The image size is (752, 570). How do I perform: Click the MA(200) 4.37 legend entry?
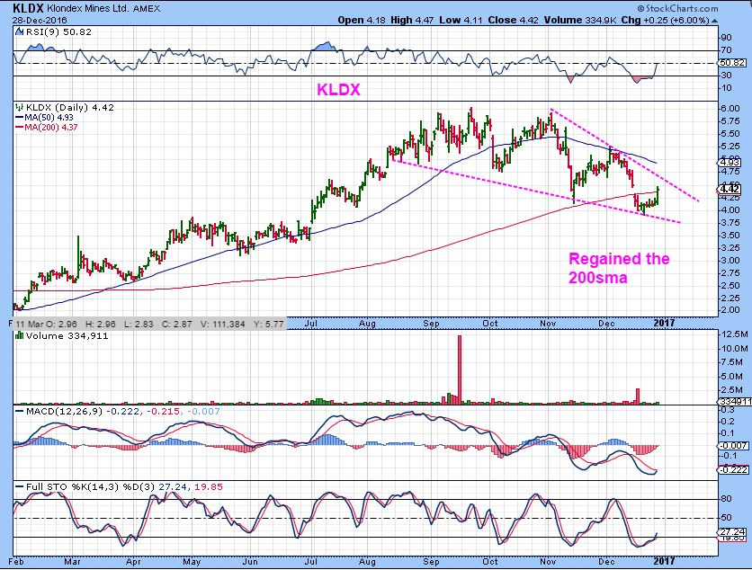(x=51, y=128)
